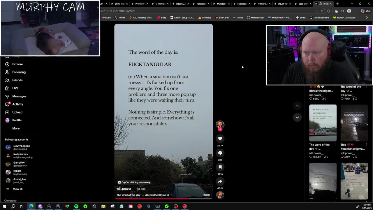This screenshot has height=210, width=373.
Task: Open the bottom-right supermarket video thumbnail
Action: pos(354,181)
